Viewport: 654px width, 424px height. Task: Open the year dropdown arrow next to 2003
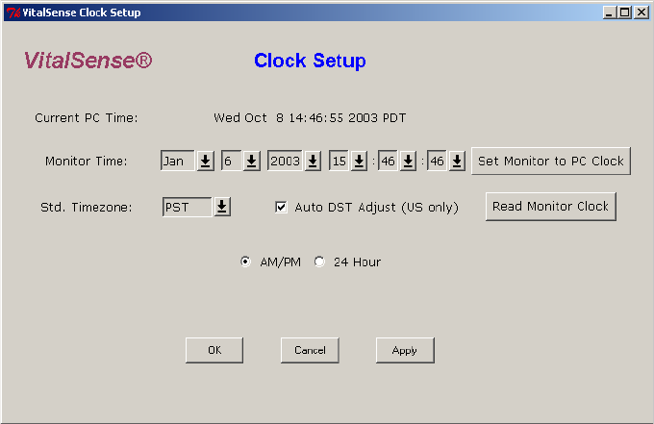coord(313,161)
